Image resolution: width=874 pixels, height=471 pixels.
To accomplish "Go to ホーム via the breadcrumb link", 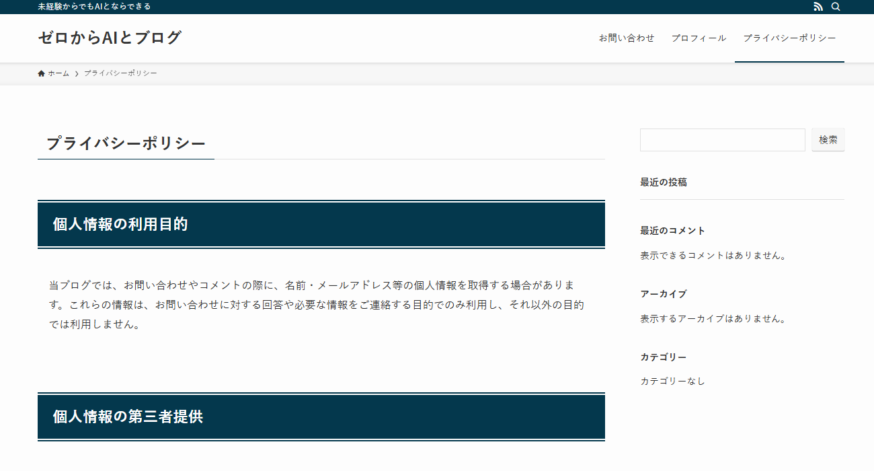I will click(54, 73).
